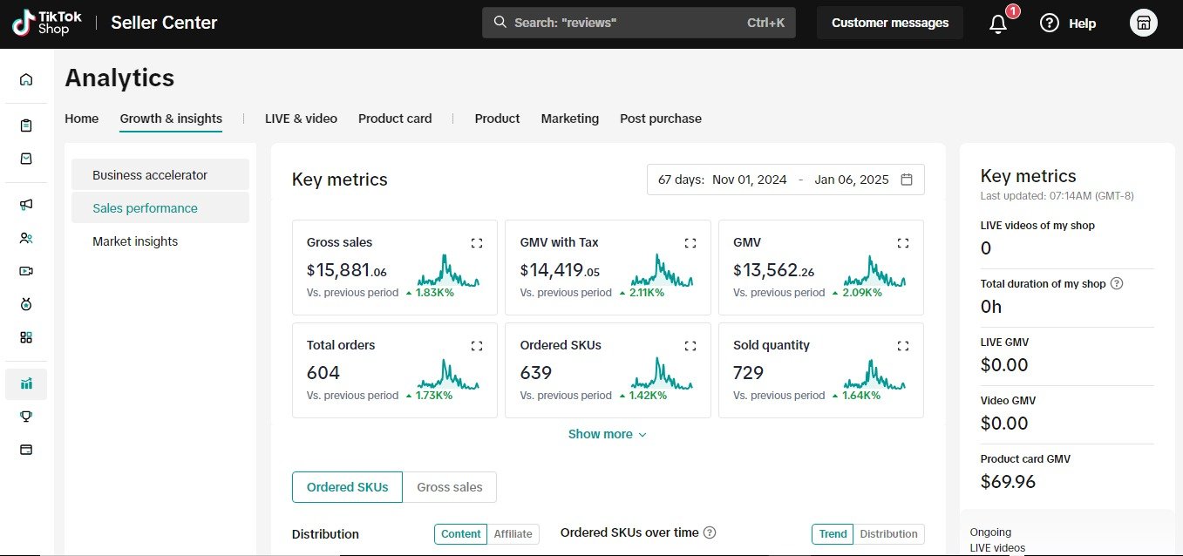Go to Business accelerator section

click(x=150, y=175)
